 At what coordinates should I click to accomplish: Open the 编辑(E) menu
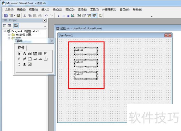click(x=21, y=10)
